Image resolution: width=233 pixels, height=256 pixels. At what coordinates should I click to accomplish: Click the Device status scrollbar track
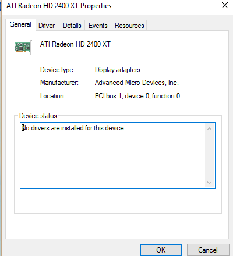coord(209,155)
